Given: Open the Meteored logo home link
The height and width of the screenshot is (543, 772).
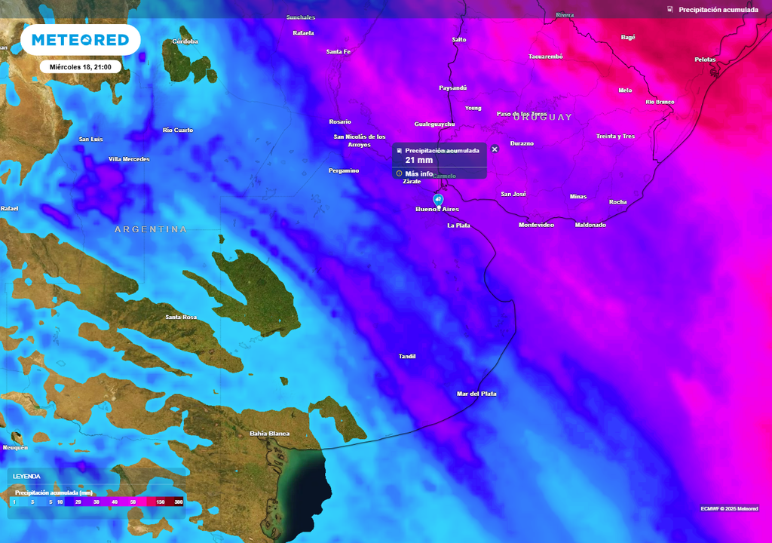Looking at the screenshot, I should [80, 40].
